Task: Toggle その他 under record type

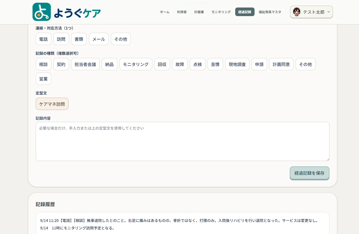Action: pyautogui.click(x=306, y=64)
